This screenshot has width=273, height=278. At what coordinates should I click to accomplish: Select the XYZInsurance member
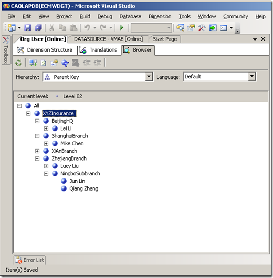point(59,113)
